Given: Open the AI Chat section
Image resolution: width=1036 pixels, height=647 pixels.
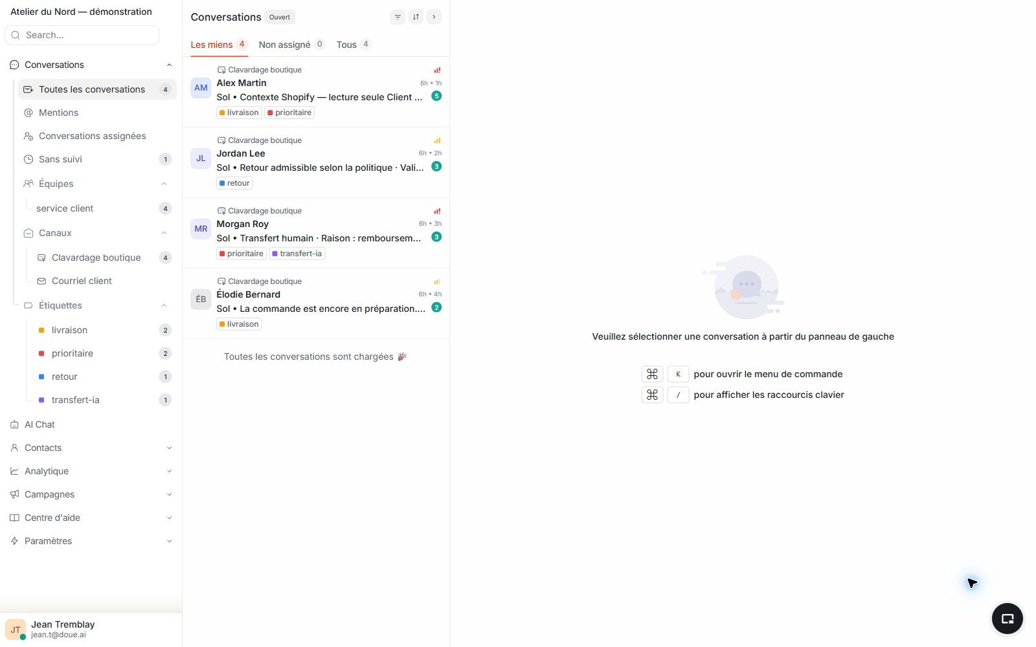Looking at the screenshot, I should [91, 424].
